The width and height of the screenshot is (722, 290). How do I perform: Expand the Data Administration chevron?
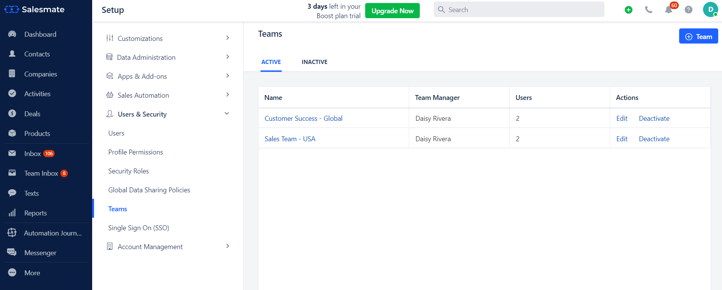[x=228, y=57]
